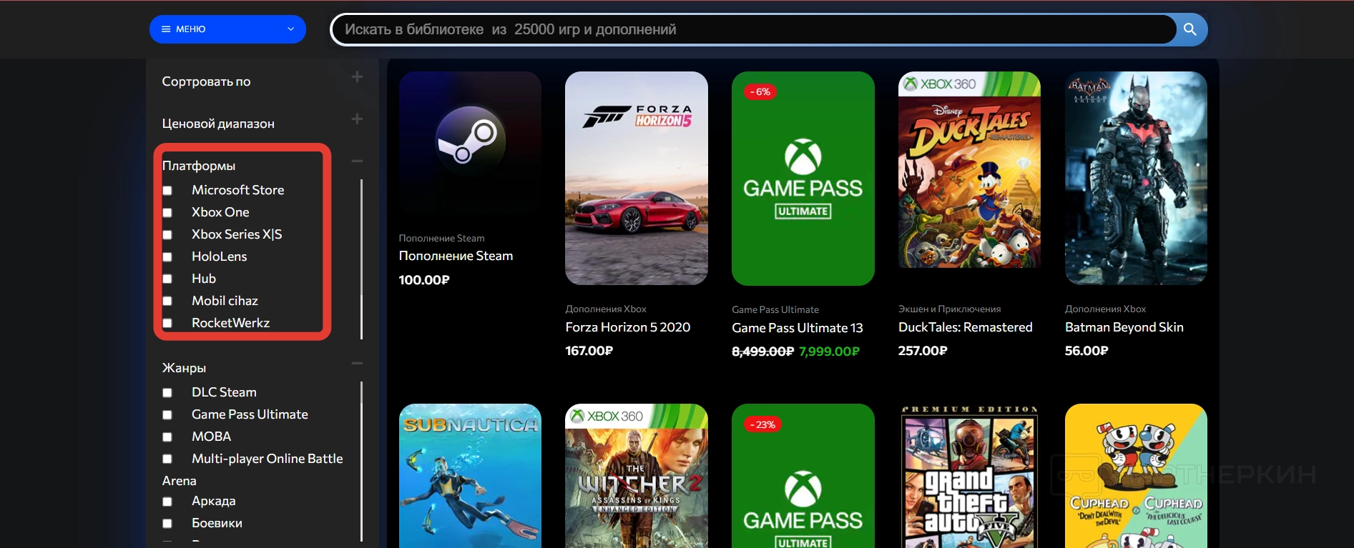The height and width of the screenshot is (548, 1354).
Task: Click the platforms list scrollbar
Action: click(x=362, y=259)
